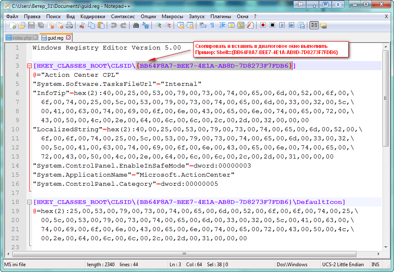This screenshot has height=272, width=394.
Task: Collapse the fold marker on line 3
Action: tap(29, 66)
